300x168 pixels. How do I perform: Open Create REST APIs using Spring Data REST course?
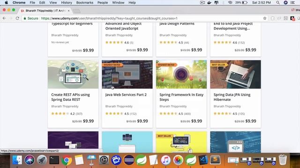point(70,97)
